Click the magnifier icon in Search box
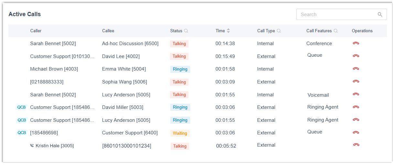The image size is (395, 165). 380,15
